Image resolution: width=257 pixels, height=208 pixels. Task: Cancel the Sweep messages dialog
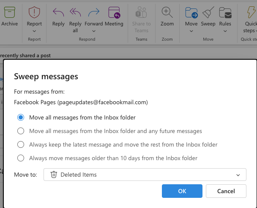point(226,191)
